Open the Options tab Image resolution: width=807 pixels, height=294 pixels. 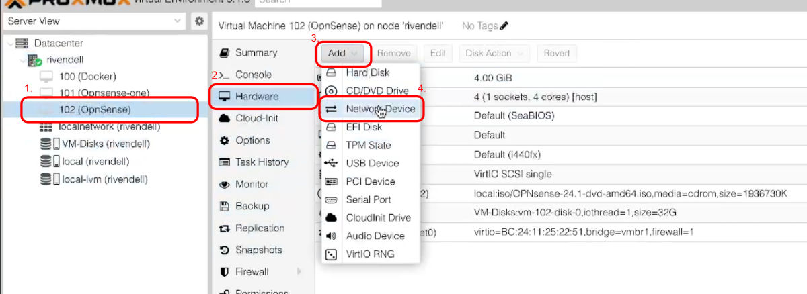point(252,140)
